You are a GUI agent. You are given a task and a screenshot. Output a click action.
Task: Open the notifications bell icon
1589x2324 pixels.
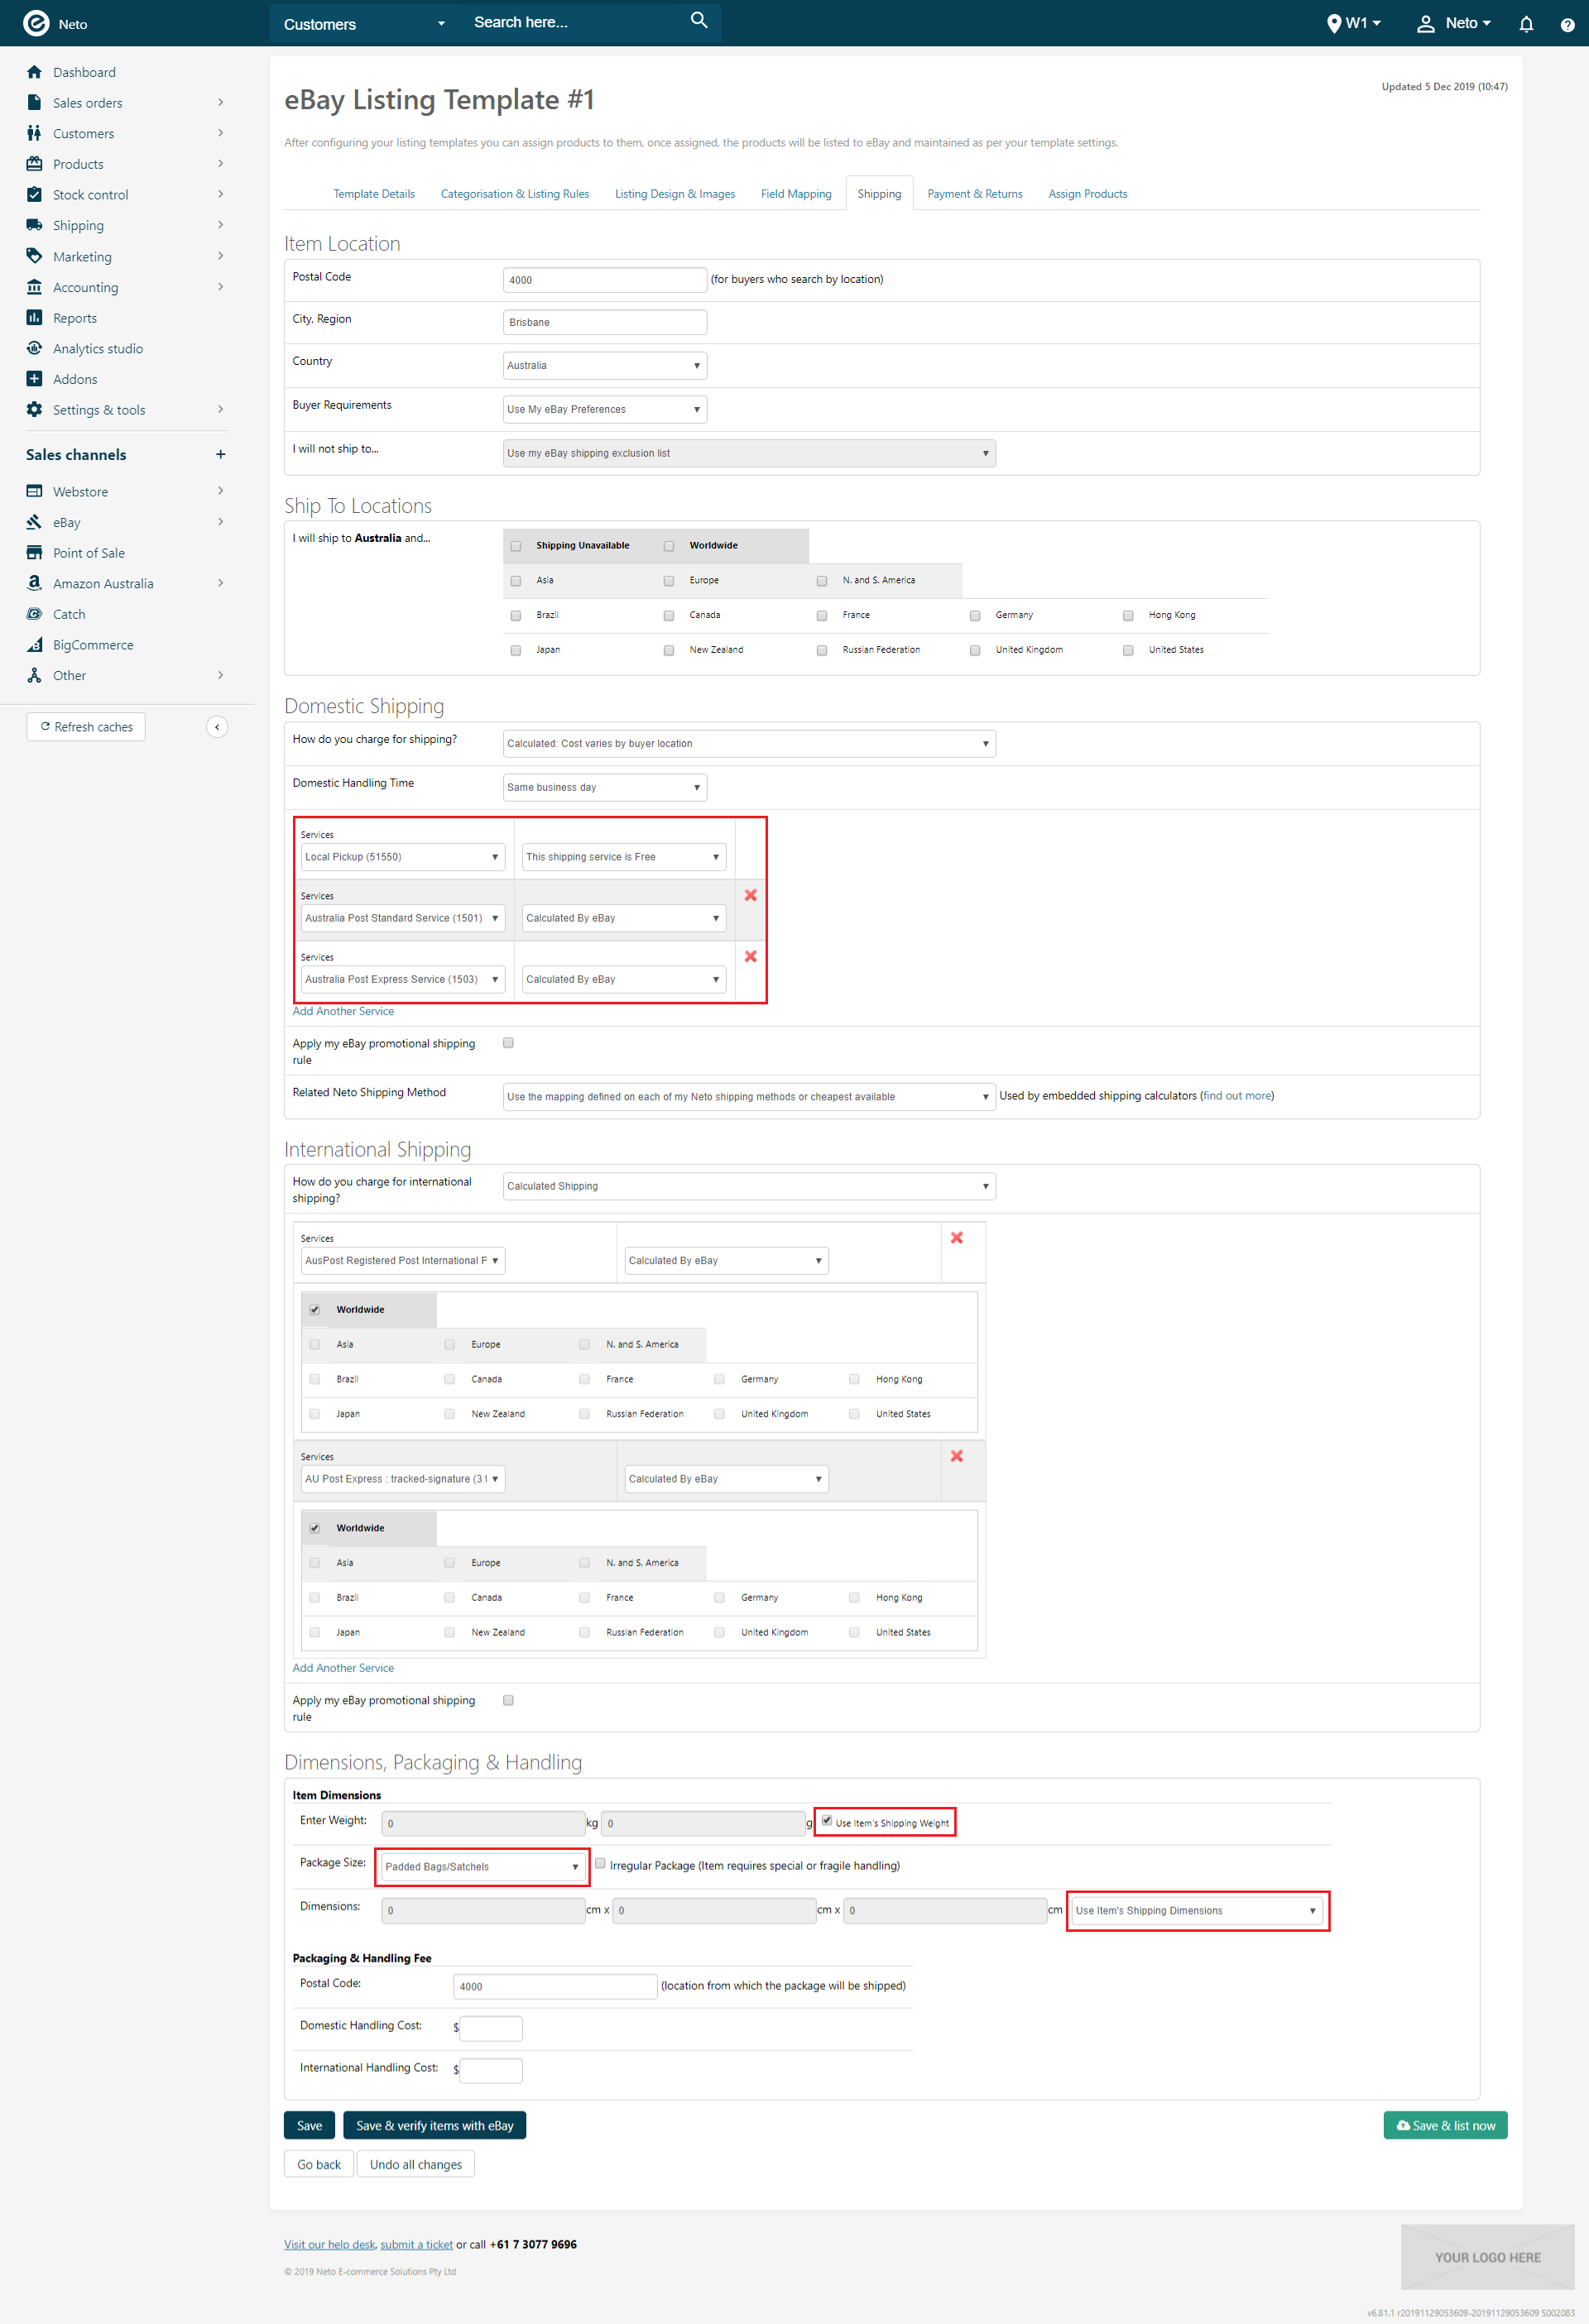pyautogui.click(x=1525, y=24)
